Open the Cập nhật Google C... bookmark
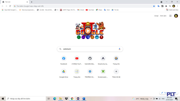180x101 pixels. (10, 10)
